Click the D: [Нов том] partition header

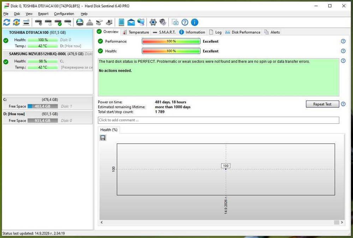click(x=48, y=114)
